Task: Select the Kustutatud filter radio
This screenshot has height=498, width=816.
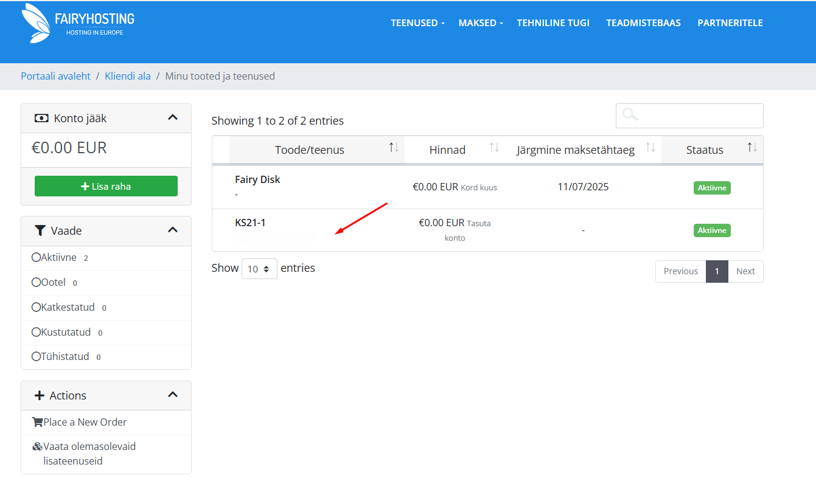Action: click(36, 333)
